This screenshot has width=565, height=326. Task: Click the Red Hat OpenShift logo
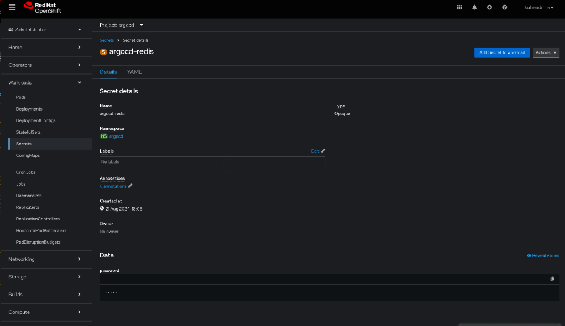42,8
